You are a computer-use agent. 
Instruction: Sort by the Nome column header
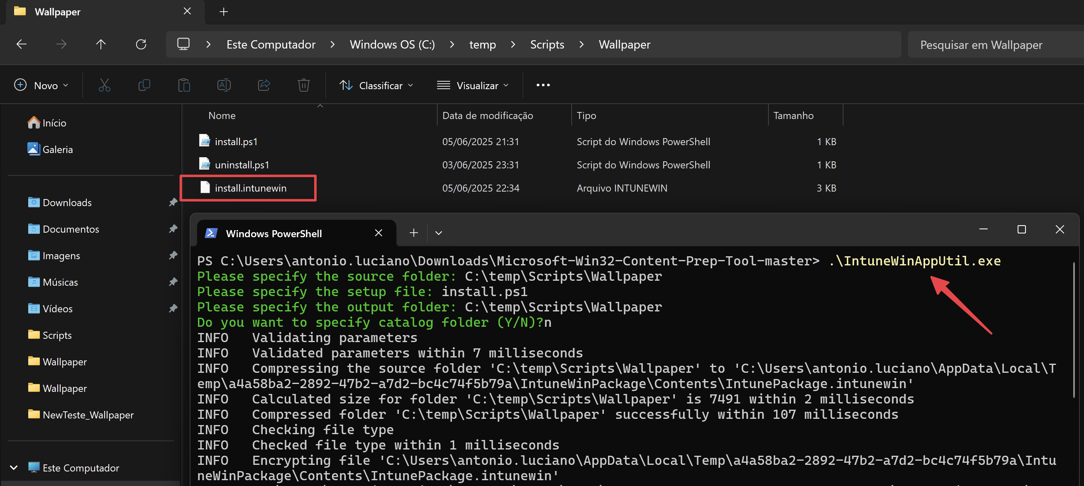coord(222,116)
